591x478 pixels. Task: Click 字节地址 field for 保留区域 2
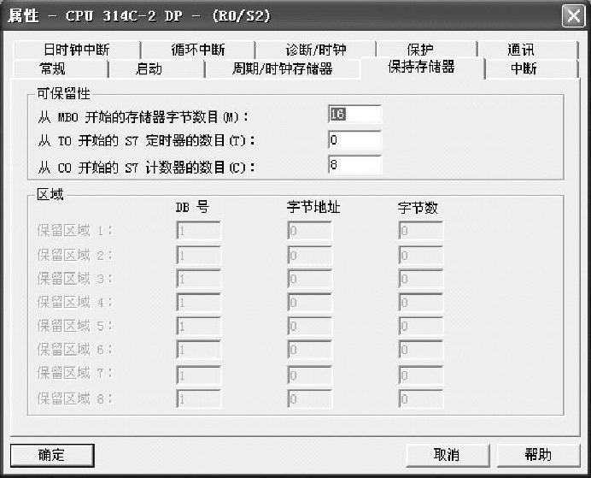pyautogui.click(x=309, y=256)
